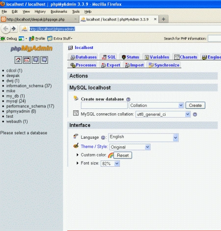
Task: Select the mysql (24) database
Action: pyautogui.click(x=16, y=101)
